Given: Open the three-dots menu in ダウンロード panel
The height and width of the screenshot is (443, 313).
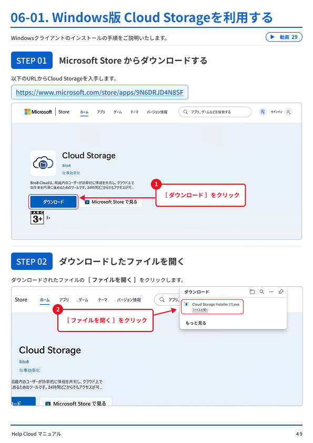Looking at the screenshot, I should click(271, 292).
